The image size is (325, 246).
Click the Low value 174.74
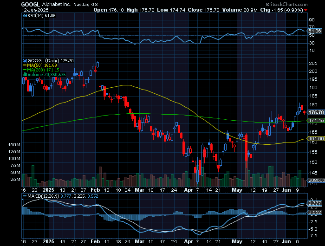pyautogui.click(x=178, y=10)
